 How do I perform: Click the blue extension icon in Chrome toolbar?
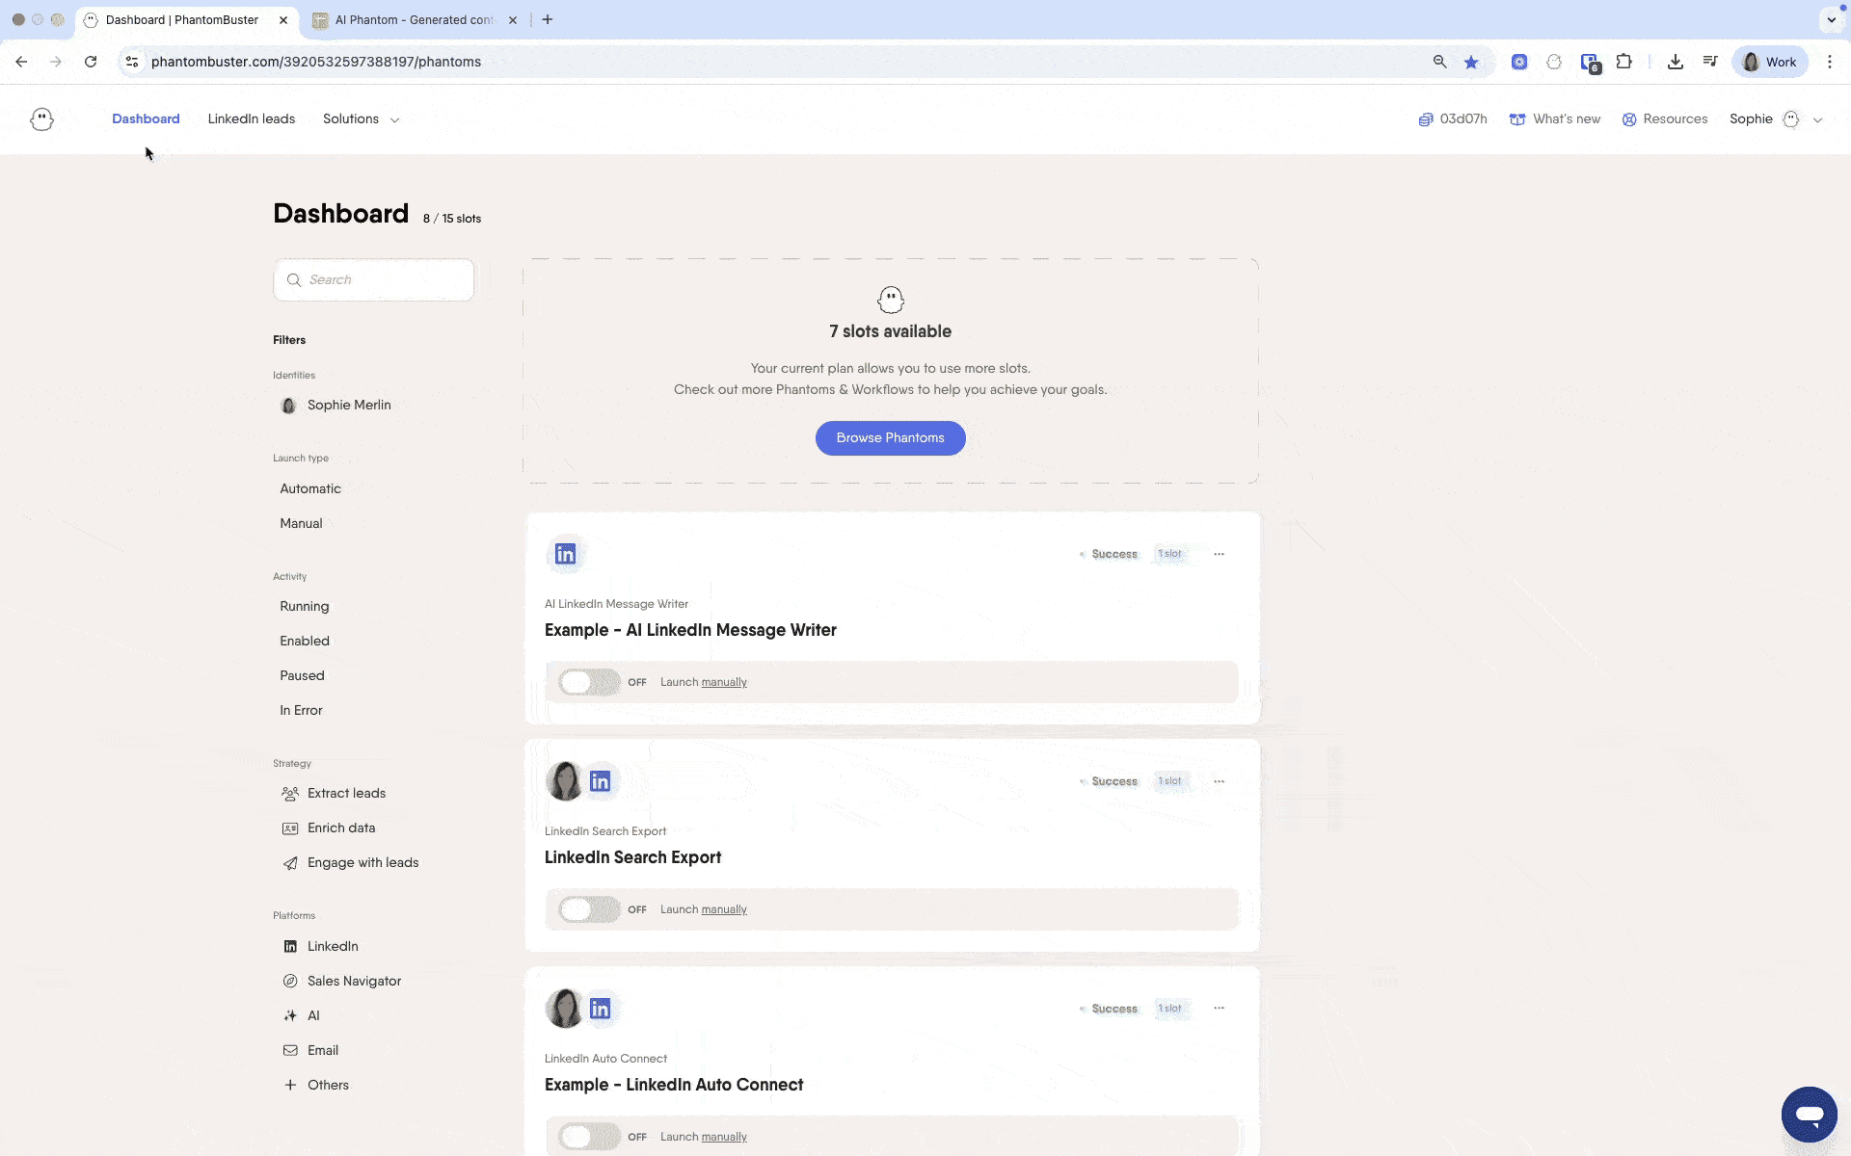(1519, 62)
